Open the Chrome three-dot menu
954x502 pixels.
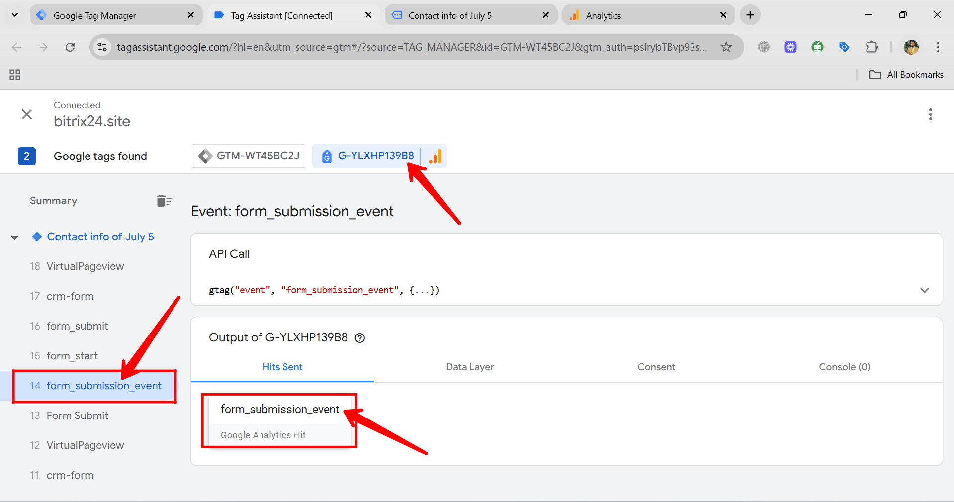click(938, 47)
